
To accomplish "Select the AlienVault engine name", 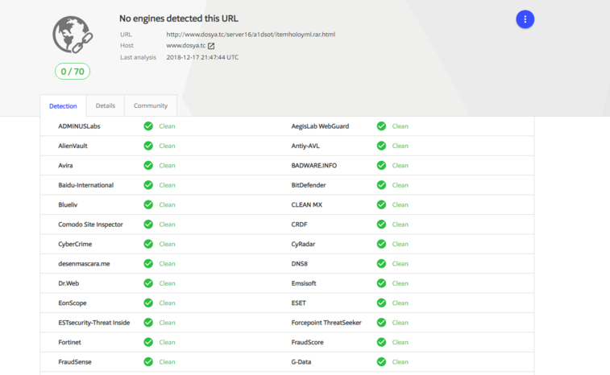I will [x=73, y=146].
